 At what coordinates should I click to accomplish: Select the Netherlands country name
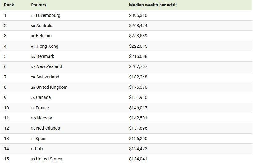pos(48,128)
